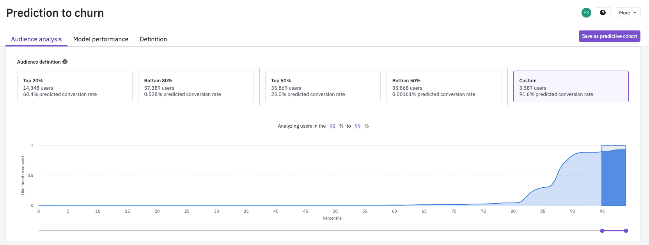
Task: Click the upper percentile input showing 99
Action: coord(358,126)
